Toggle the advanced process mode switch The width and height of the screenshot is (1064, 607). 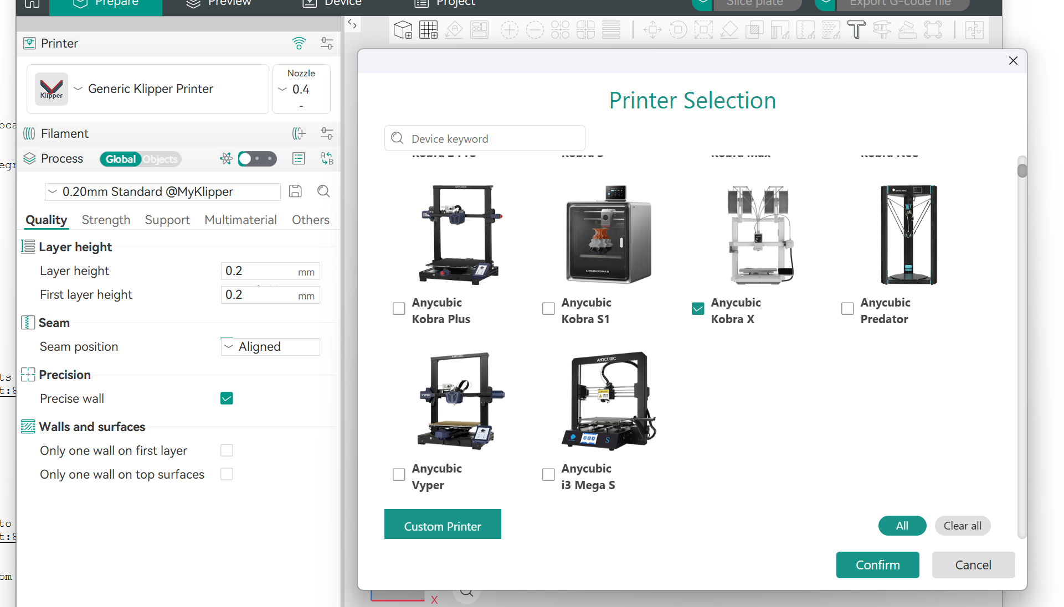point(258,159)
